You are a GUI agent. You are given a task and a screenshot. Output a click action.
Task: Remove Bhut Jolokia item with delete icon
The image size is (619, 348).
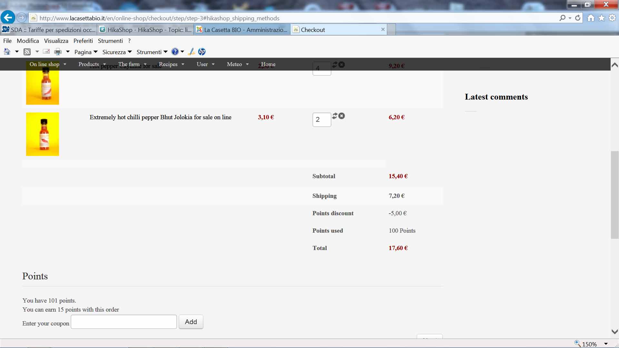point(342,116)
